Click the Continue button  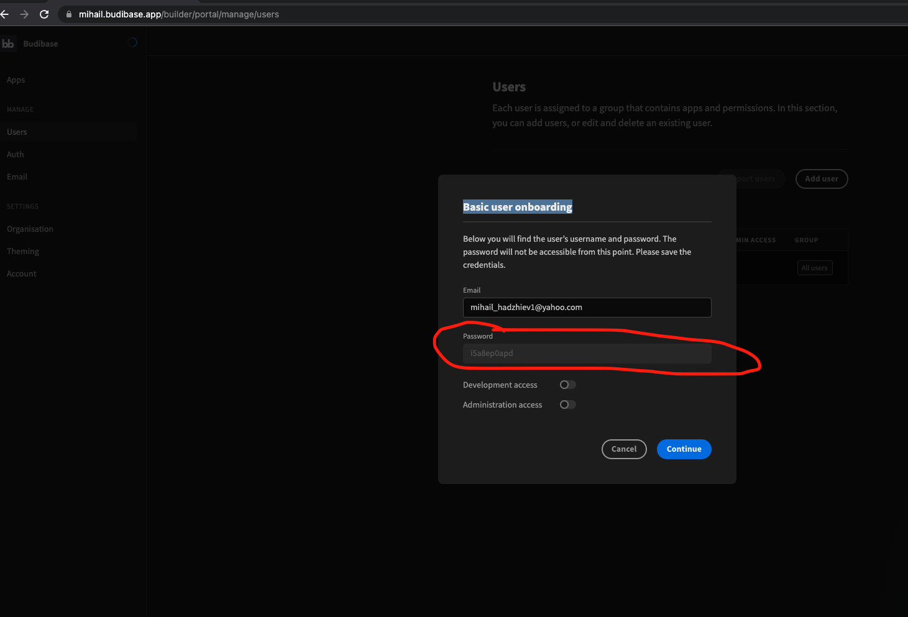pos(684,449)
